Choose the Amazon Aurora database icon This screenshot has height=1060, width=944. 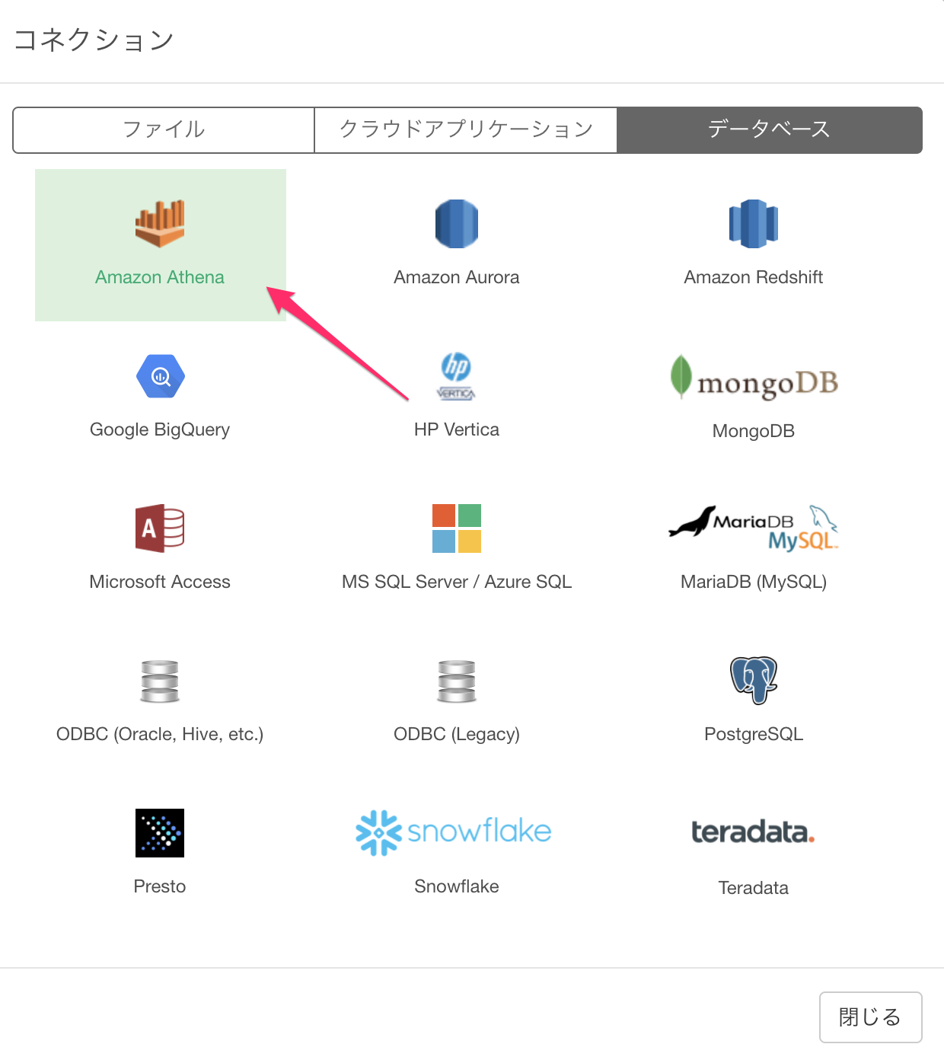click(x=457, y=224)
